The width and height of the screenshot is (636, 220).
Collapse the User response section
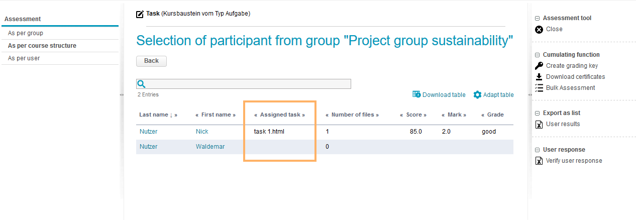[537, 150]
